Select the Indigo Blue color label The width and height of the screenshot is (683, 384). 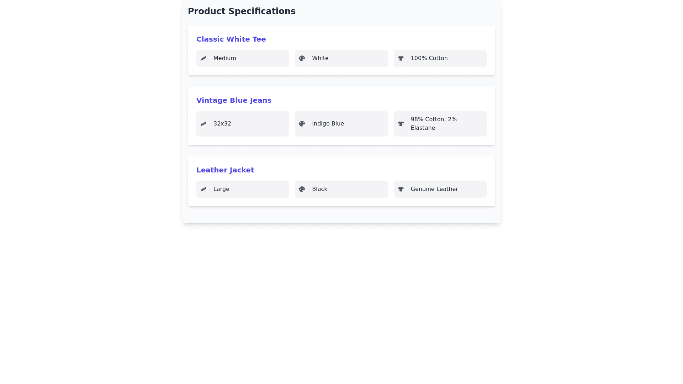click(328, 124)
